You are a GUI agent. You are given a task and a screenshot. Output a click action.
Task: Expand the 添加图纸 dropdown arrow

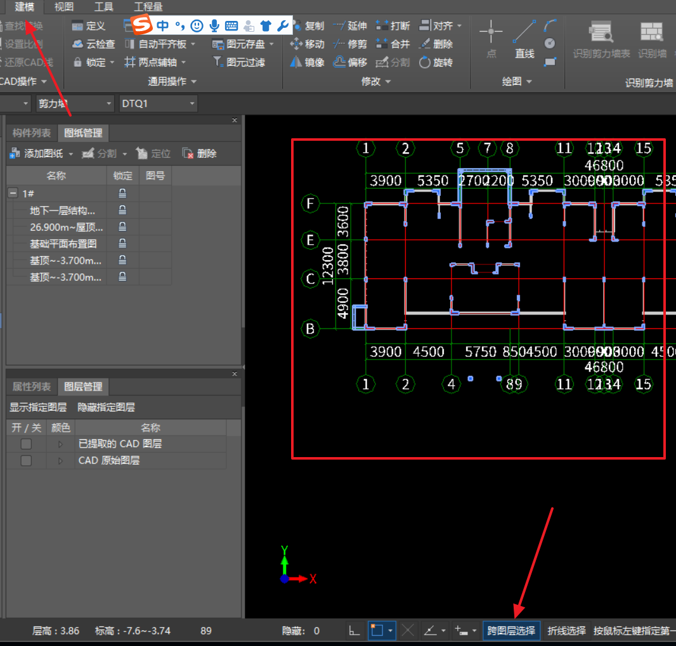[x=70, y=154]
